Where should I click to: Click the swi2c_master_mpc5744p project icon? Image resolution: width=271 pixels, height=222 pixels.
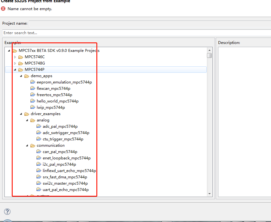point(39,183)
